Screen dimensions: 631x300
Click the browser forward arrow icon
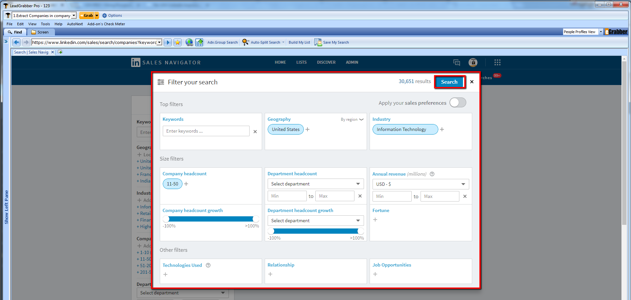26,42
